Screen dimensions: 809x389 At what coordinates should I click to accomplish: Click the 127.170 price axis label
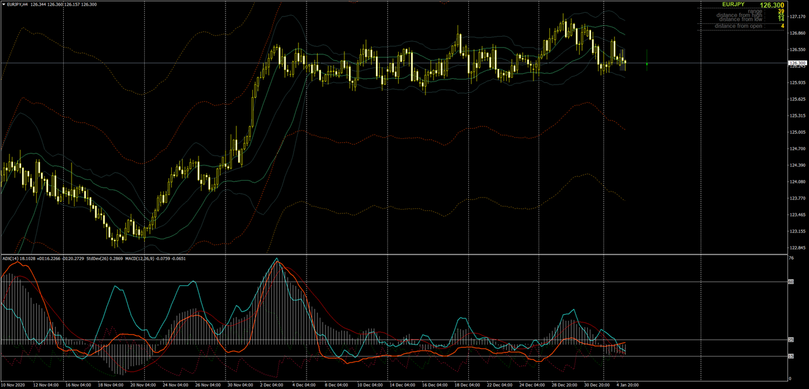(798, 17)
